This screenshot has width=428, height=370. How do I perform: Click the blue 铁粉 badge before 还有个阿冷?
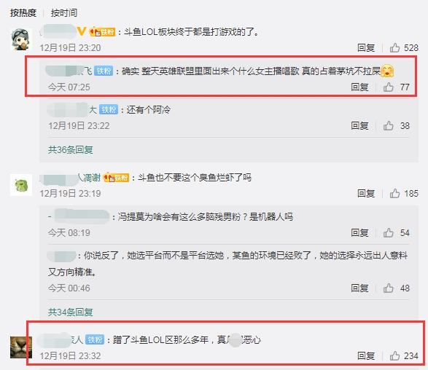(109, 109)
